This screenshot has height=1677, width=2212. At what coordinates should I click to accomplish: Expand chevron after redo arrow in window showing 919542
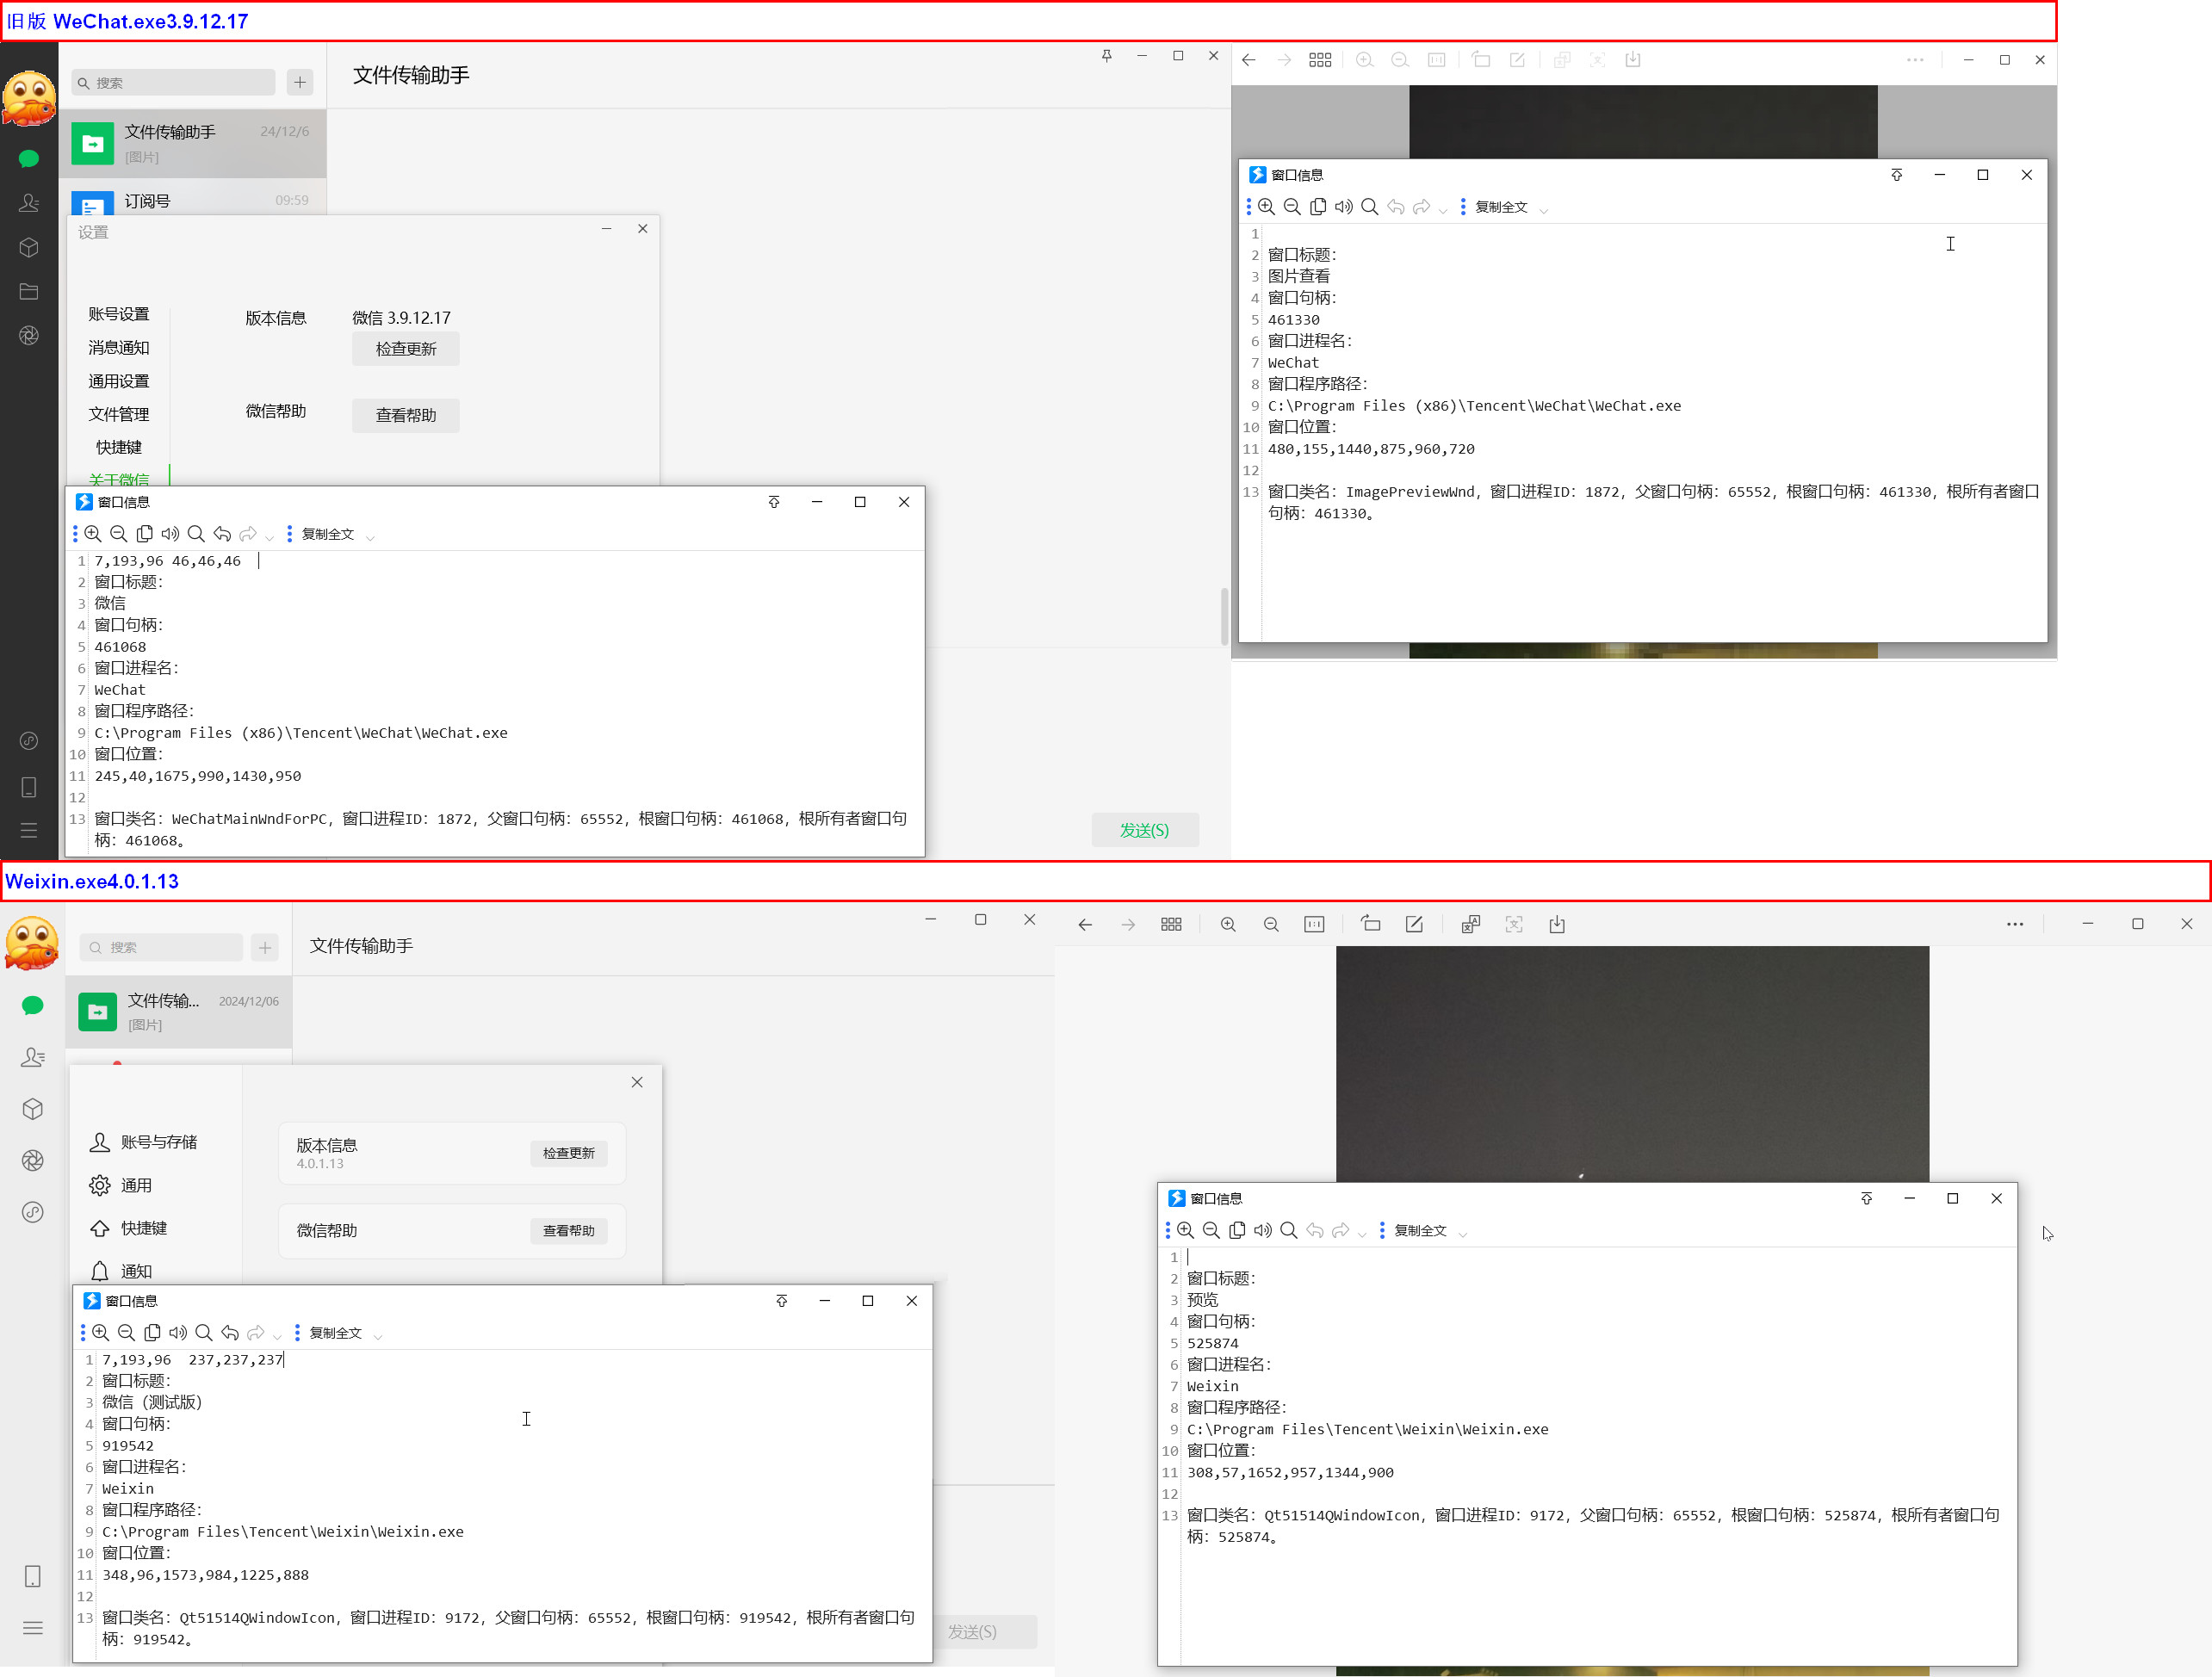tap(277, 1335)
